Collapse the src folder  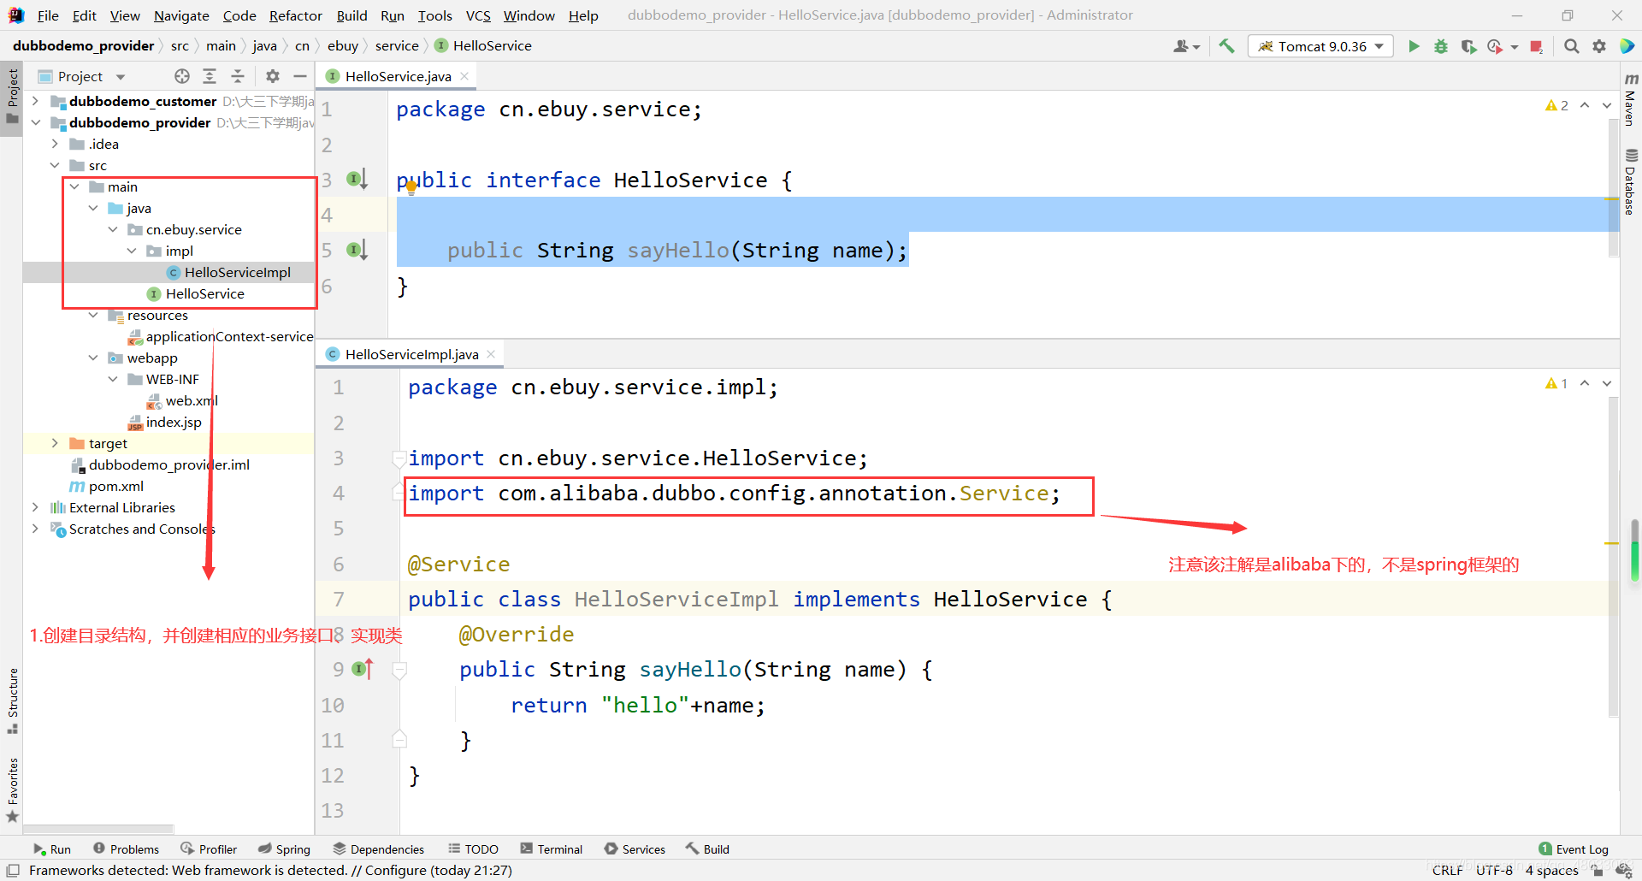[x=55, y=165]
